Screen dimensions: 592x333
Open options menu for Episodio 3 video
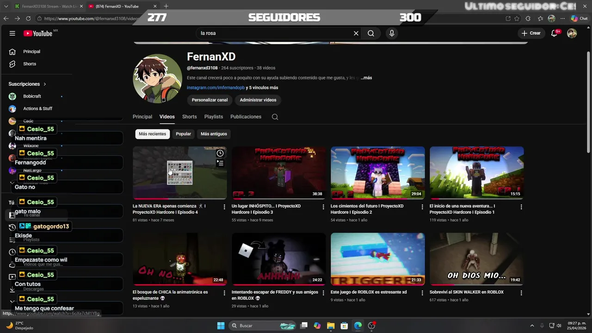323,207
